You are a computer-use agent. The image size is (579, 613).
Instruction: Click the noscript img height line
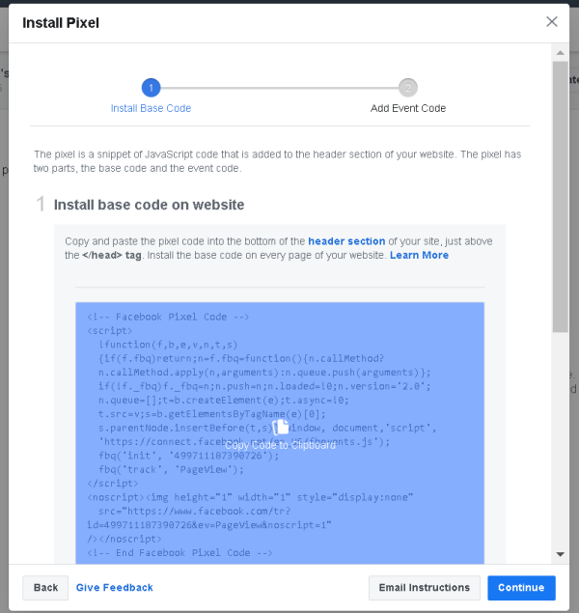250,497
